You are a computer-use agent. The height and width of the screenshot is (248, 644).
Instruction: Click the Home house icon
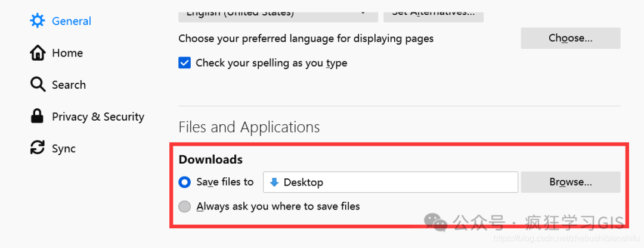[38, 53]
